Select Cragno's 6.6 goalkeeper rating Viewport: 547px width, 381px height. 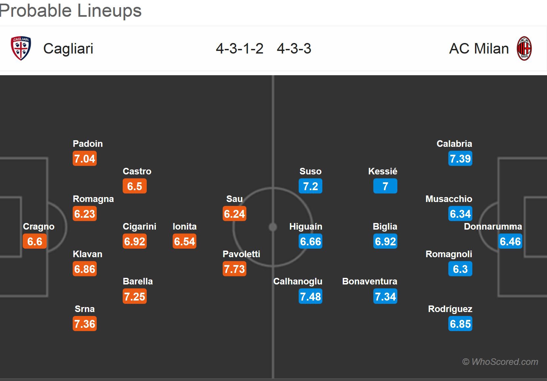(35, 241)
